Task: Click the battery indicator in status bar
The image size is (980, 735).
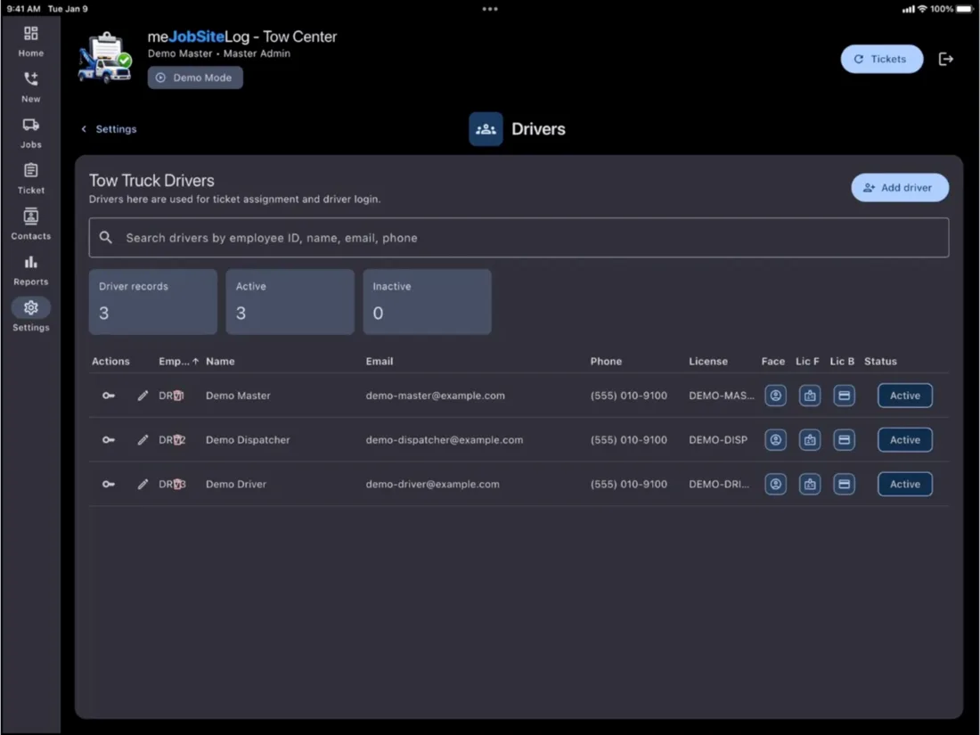Action: (964, 9)
